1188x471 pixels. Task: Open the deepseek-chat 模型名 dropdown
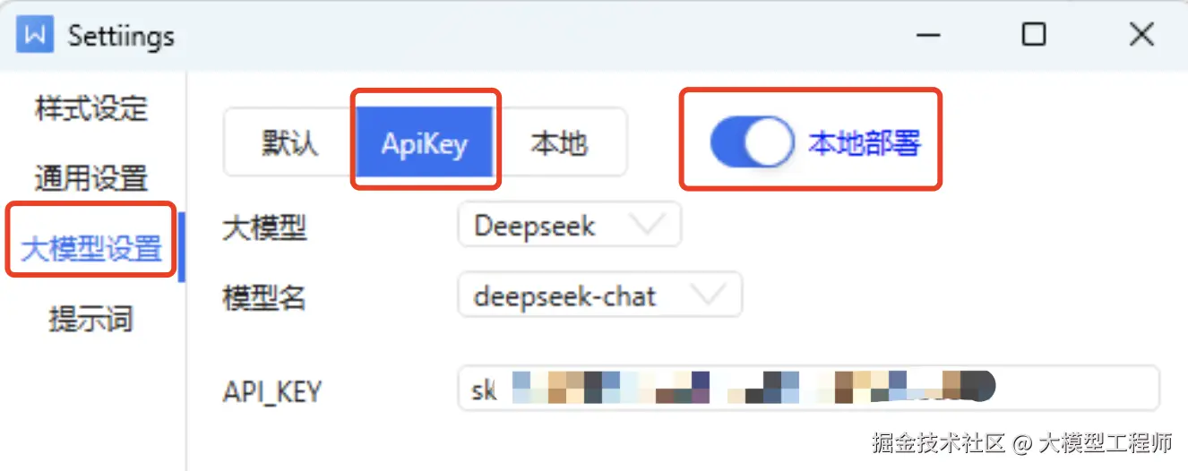click(x=599, y=295)
